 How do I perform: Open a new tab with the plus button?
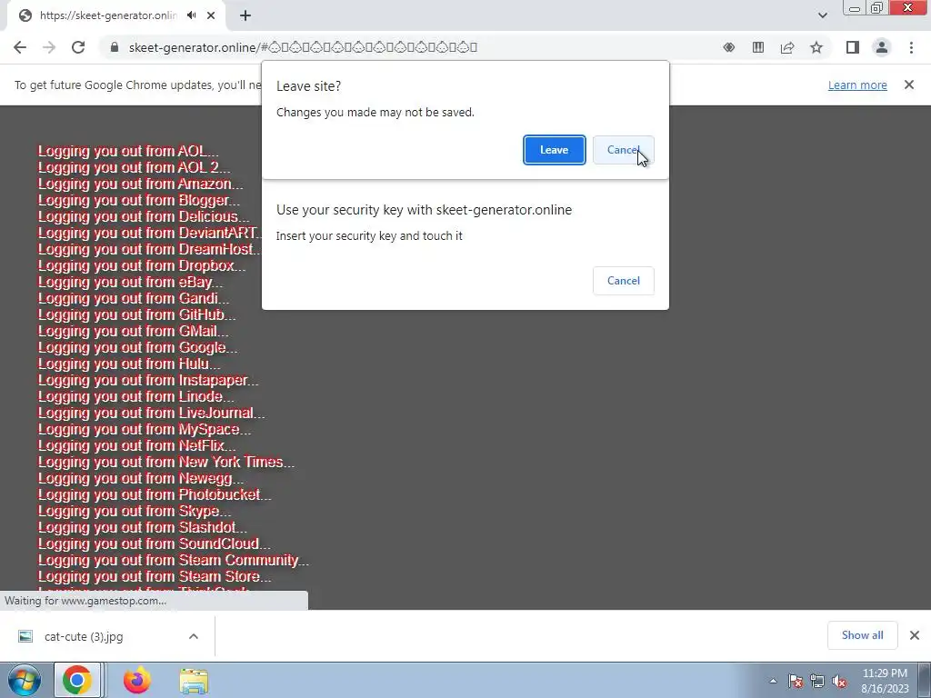pos(245,15)
